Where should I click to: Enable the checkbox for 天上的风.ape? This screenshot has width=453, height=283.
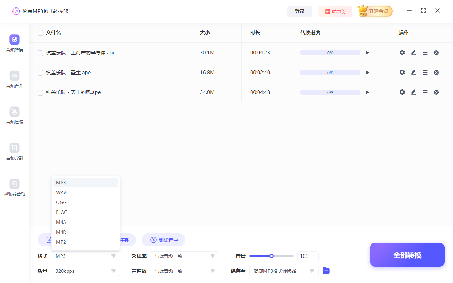[x=40, y=92]
